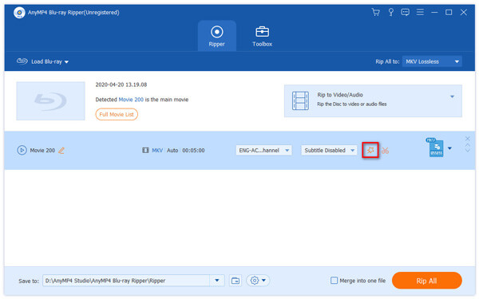Image resolution: width=479 pixels, height=299 pixels.
Task: Open the output folder icon
Action: (x=236, y=281)
